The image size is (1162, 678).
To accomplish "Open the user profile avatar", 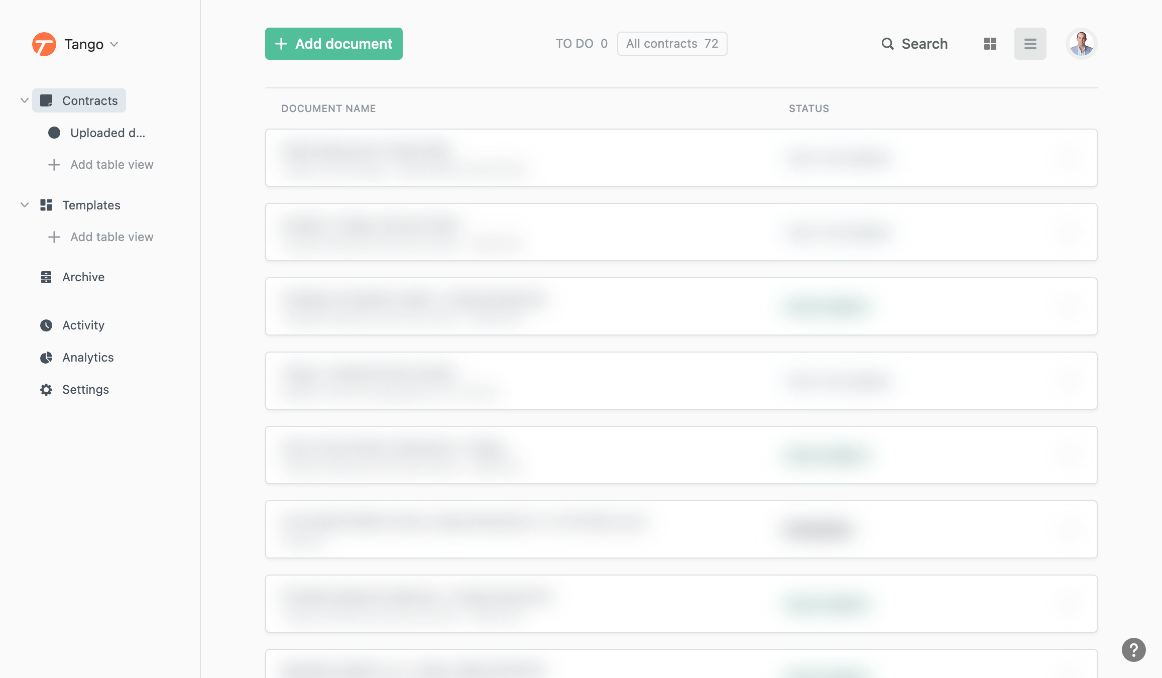I will pos(1082,44).
